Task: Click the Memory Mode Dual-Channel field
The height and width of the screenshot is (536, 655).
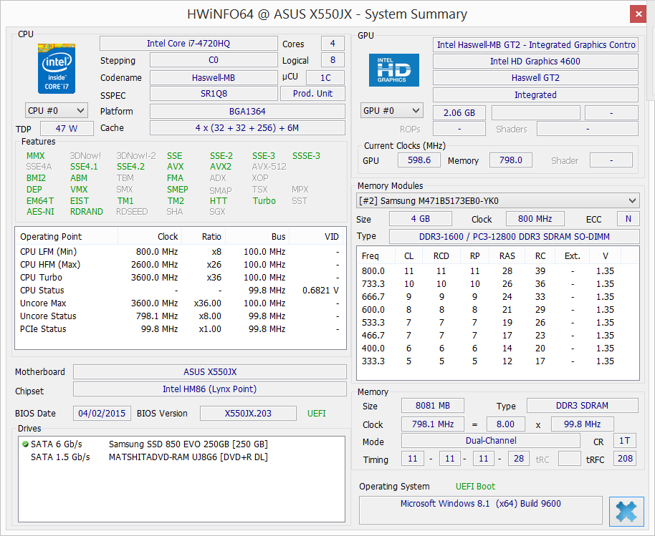Action: 491,441
